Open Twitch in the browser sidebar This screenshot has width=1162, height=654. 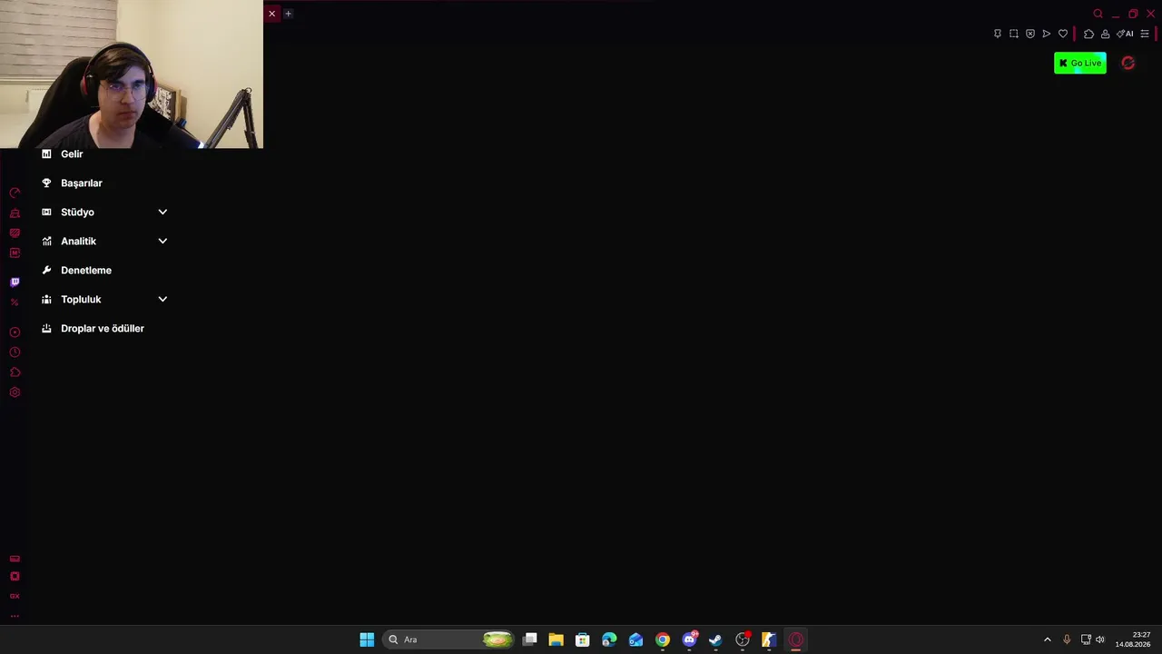15,282
